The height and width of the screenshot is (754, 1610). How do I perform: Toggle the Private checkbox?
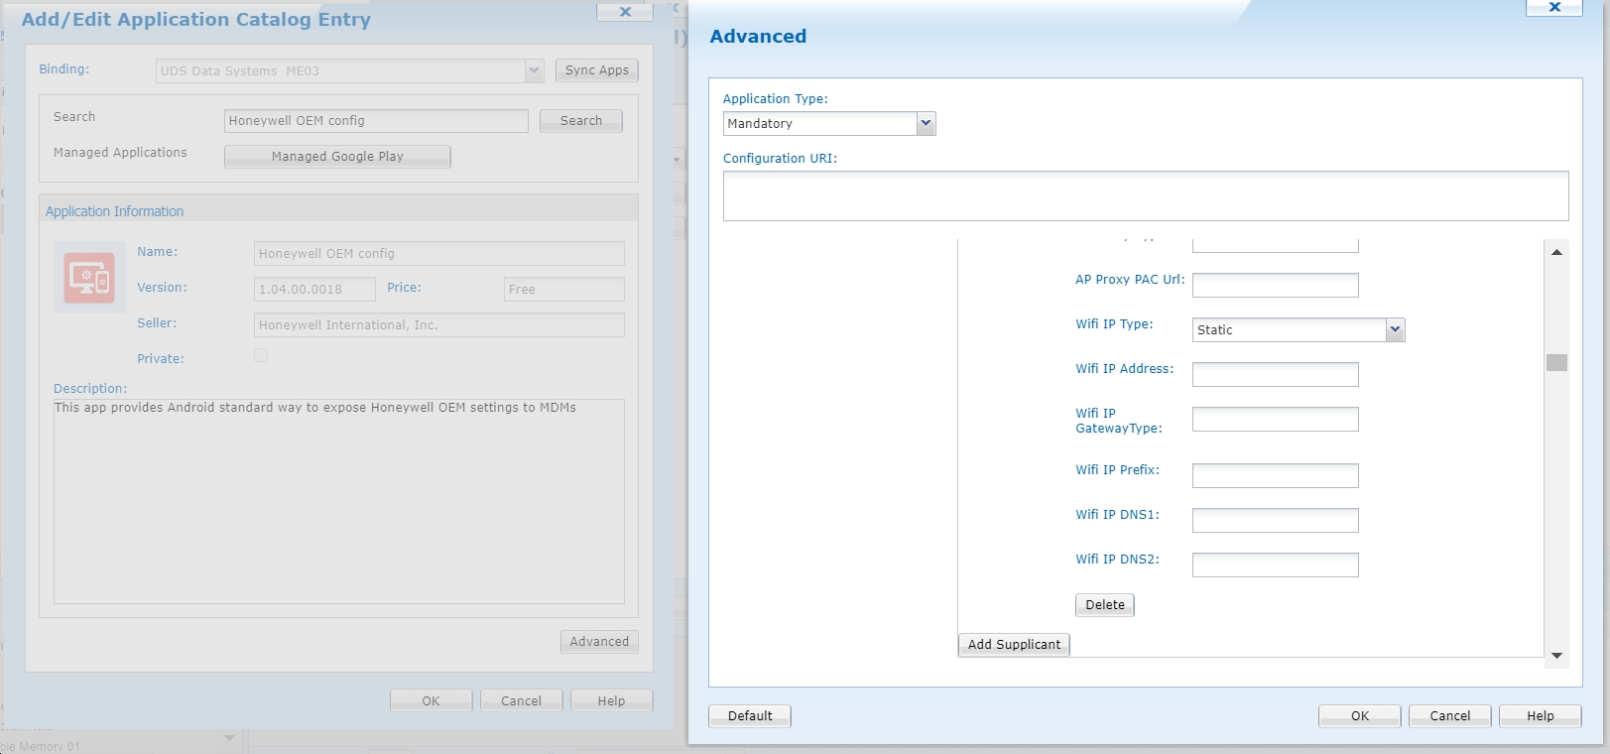[261, 355]
